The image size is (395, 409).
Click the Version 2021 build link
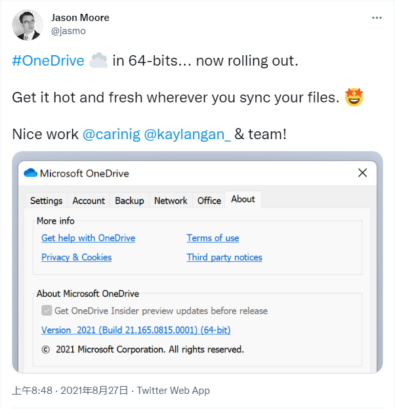click(136, 330)
